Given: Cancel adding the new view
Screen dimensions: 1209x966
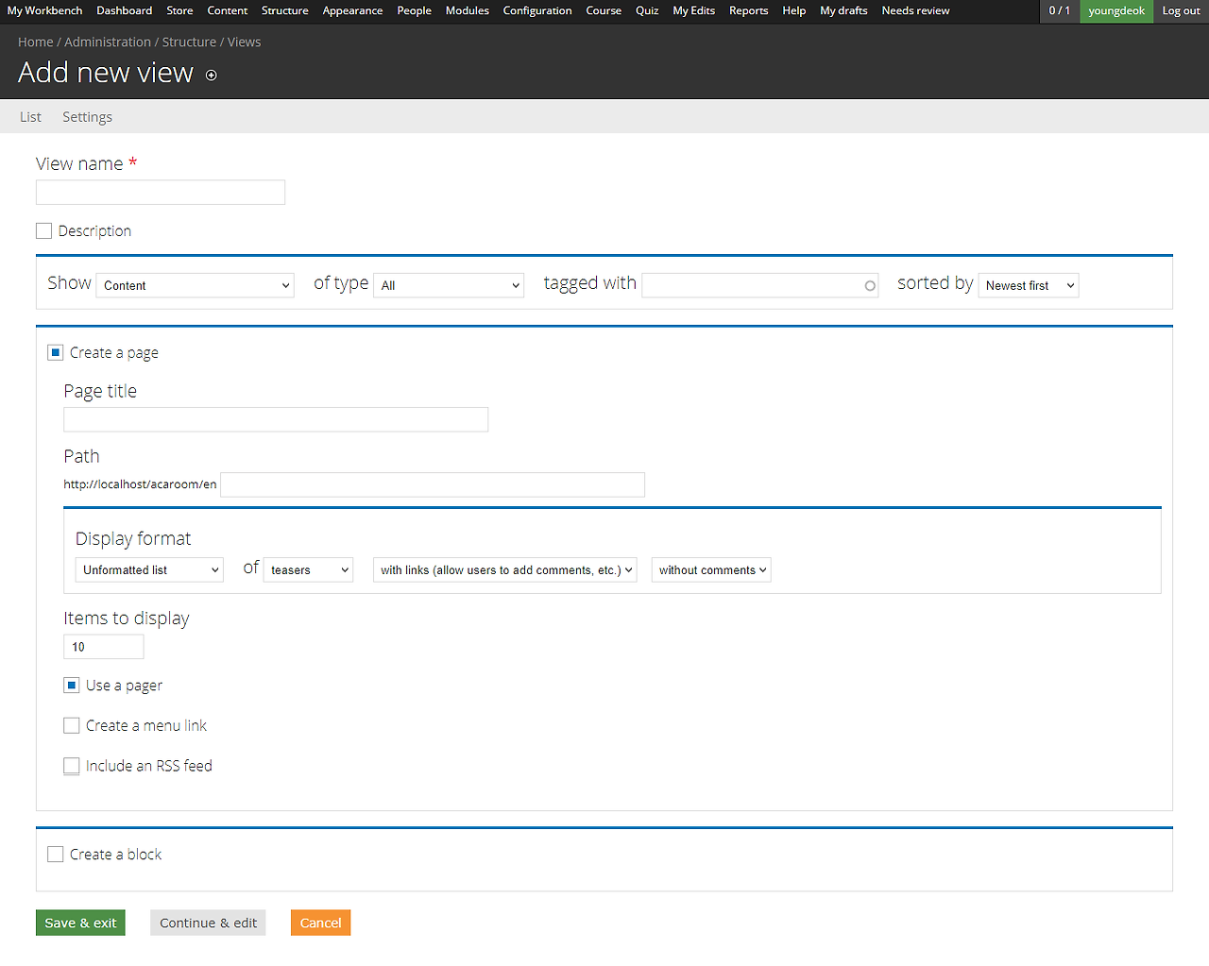Looking at the screenshot, I should 321,923.
